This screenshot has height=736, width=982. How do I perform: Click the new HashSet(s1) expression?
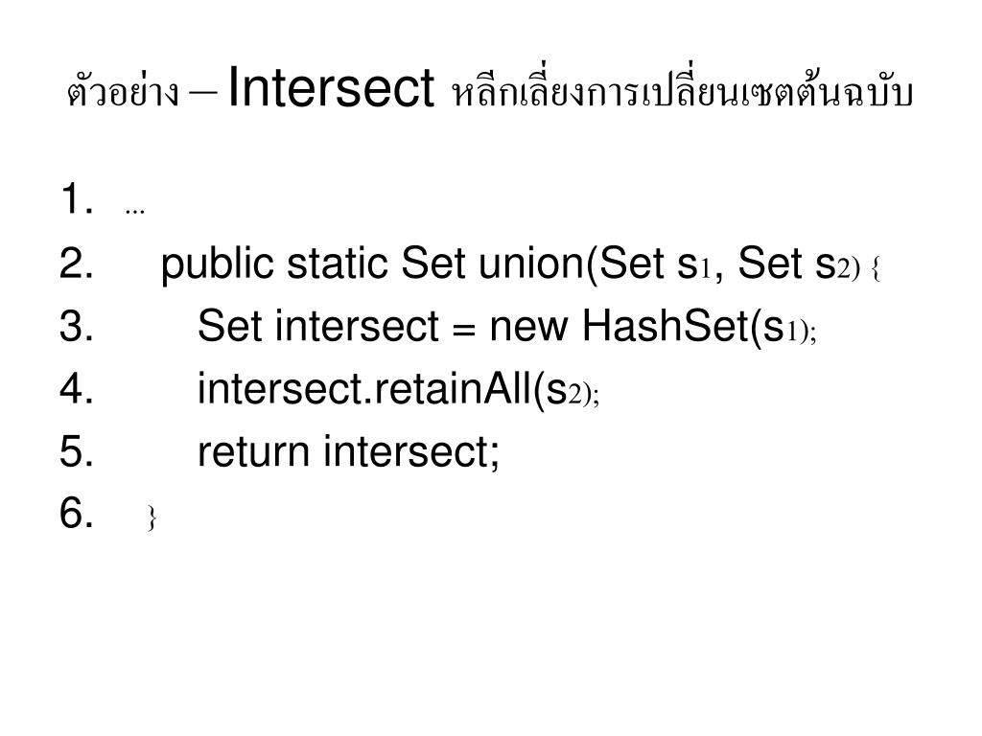652,326
